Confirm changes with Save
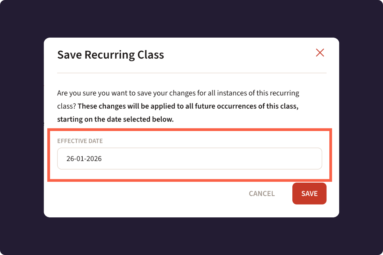Image resolution: width=383 pixels, height=255 pixels. pyautogui.click(x=309, y=193)
